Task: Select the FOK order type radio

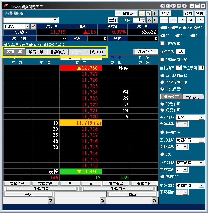Action: [x=192, y=36]
